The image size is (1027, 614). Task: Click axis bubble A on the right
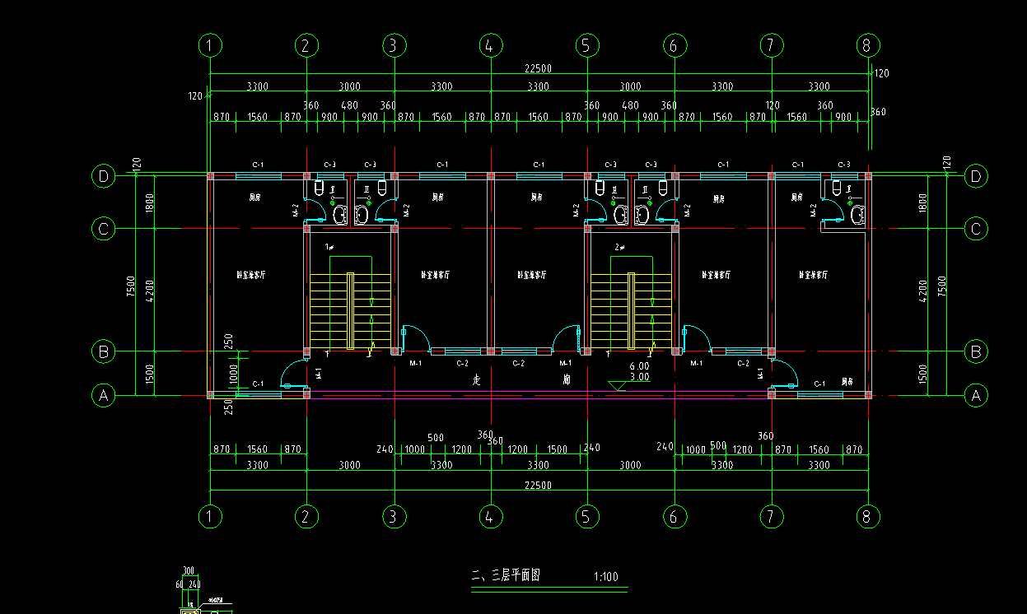point(976,396)
